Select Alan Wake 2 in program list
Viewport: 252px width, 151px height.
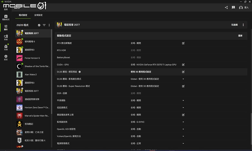coord(33,74)
